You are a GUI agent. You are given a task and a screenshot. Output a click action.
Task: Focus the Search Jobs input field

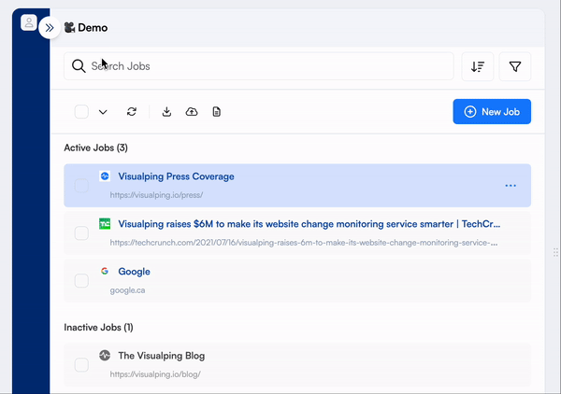(259, 66)
